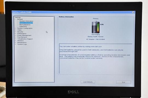
Task: Click the Load Defaults button
Action: [x=88, y=82]
